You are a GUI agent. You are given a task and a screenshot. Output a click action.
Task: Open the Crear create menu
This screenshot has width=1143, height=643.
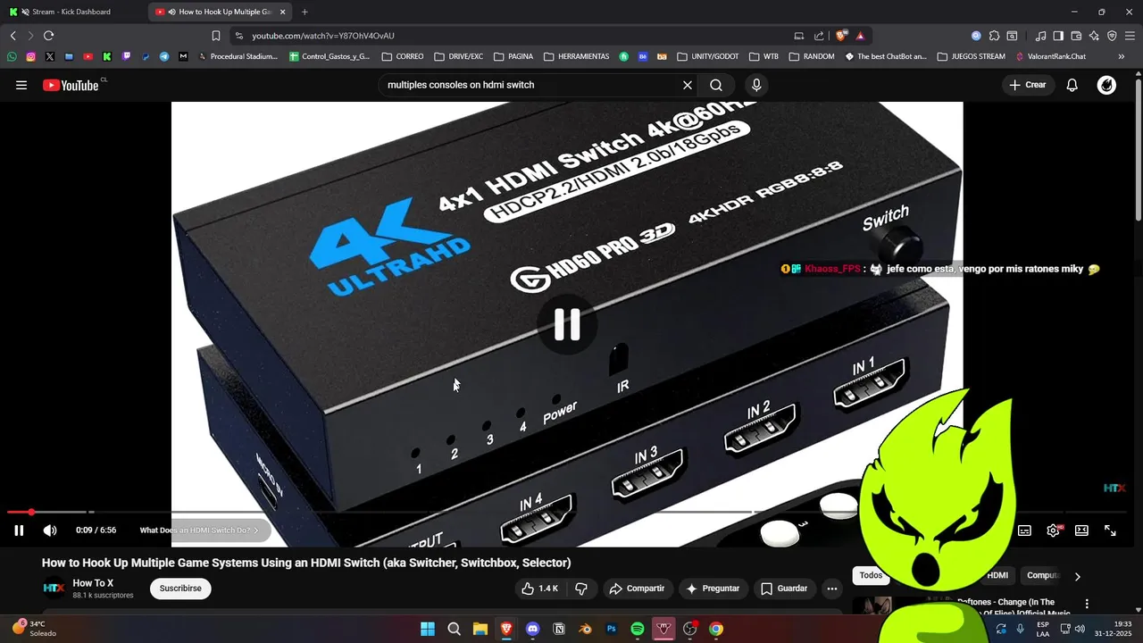pos(1028,85)
